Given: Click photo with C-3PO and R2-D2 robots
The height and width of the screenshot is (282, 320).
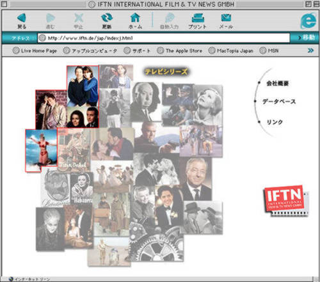Looking at the screenshot, I should [x=109, y=252].
